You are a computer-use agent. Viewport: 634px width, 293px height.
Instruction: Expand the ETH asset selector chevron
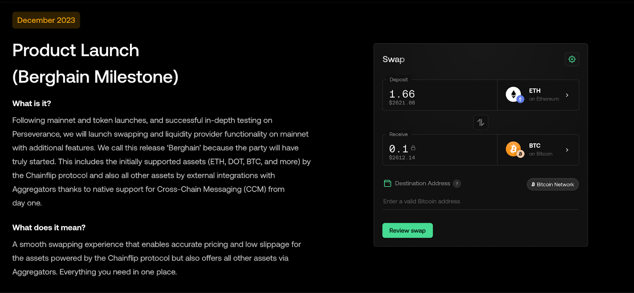click(x=567, y=95)
